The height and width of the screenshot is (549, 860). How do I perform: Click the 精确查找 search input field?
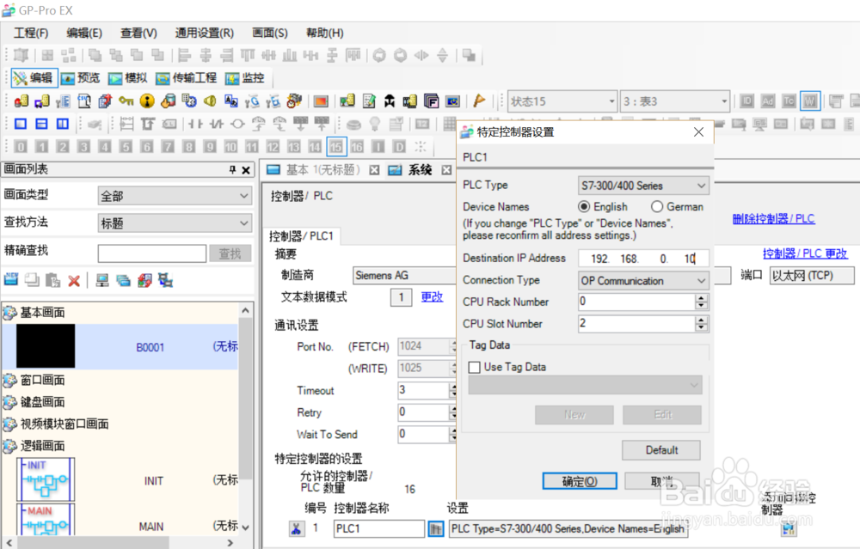click(152, 253)
